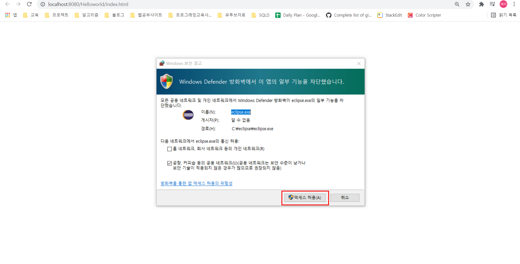The height and width of the screenshot is (264, 520).
Task: Open the reading list (읽기 목록)
Action: 504,15
